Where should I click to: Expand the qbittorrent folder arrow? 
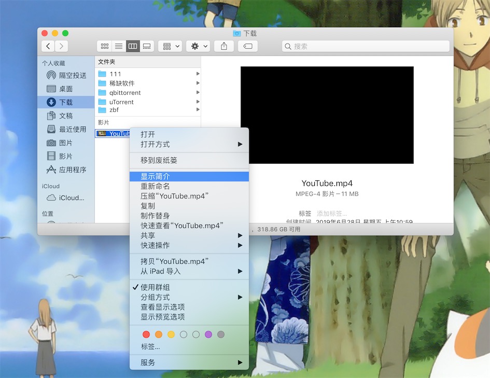pyautogui.click(x=198, y=92)
